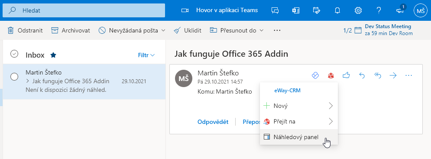This screenshot has height=159, width=431.
Task: Open the MŠ account avatar
Action: coord(421,10)
